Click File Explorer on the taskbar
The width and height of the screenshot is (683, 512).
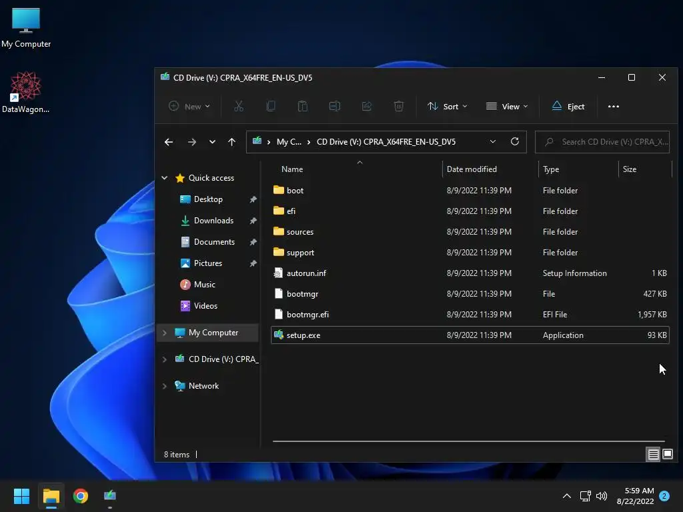(x=51, y=496)
